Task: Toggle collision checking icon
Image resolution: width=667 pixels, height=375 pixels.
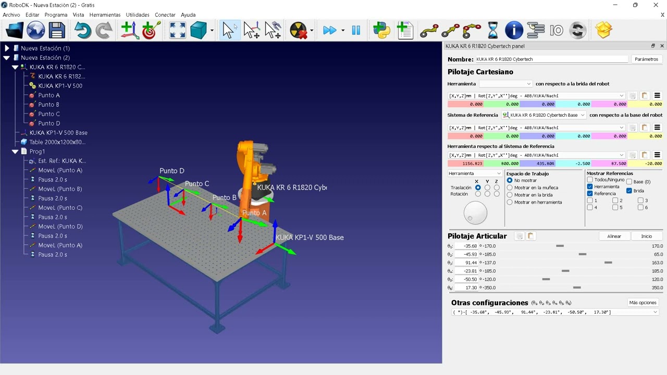Action: pyautogui.click(x=299, y=30)
